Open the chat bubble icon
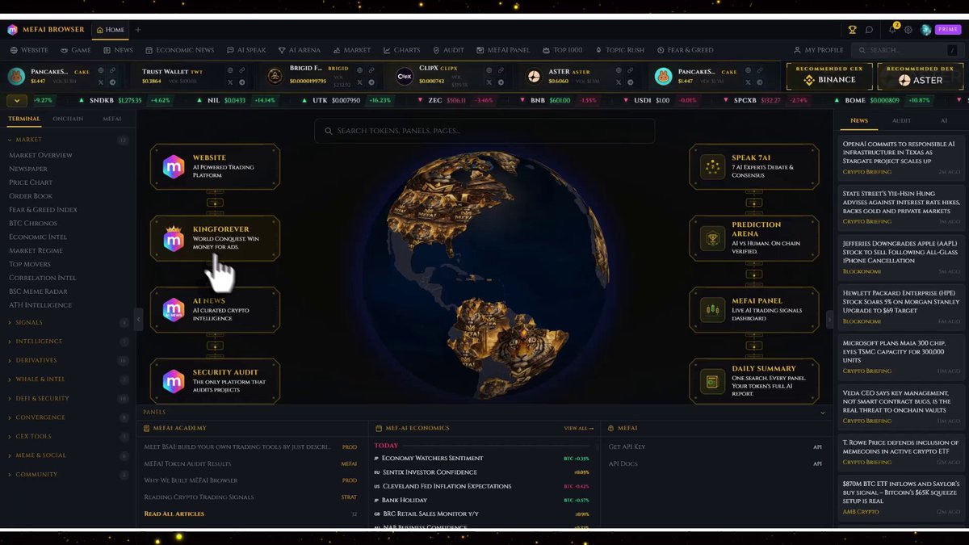This screenshot has width=969, height=545. coord(869,30)
